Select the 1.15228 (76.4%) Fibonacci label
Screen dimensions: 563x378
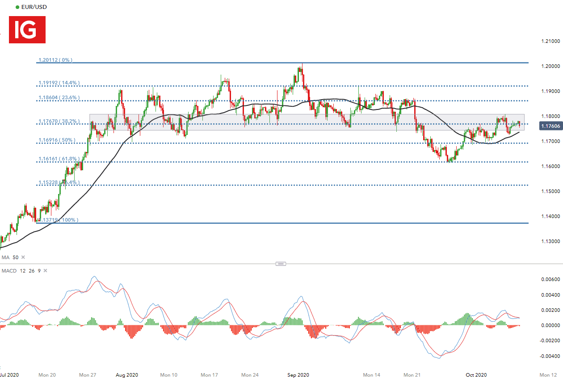(59, 182)
